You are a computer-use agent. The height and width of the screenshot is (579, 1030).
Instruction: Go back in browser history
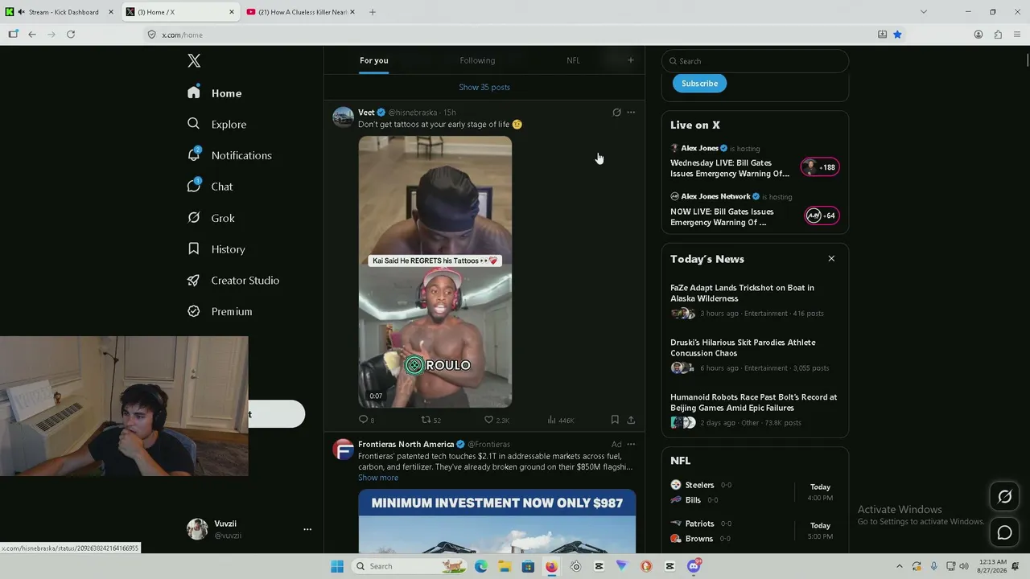point(32,35)
